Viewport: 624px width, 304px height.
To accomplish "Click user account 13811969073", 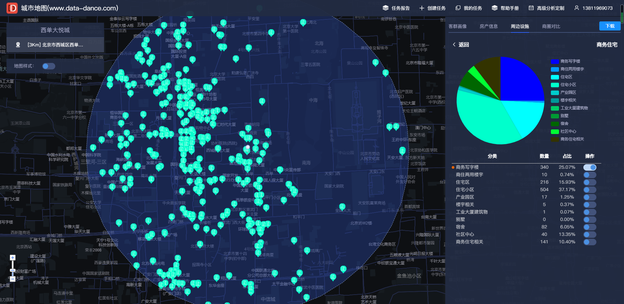I will (593, 8).
